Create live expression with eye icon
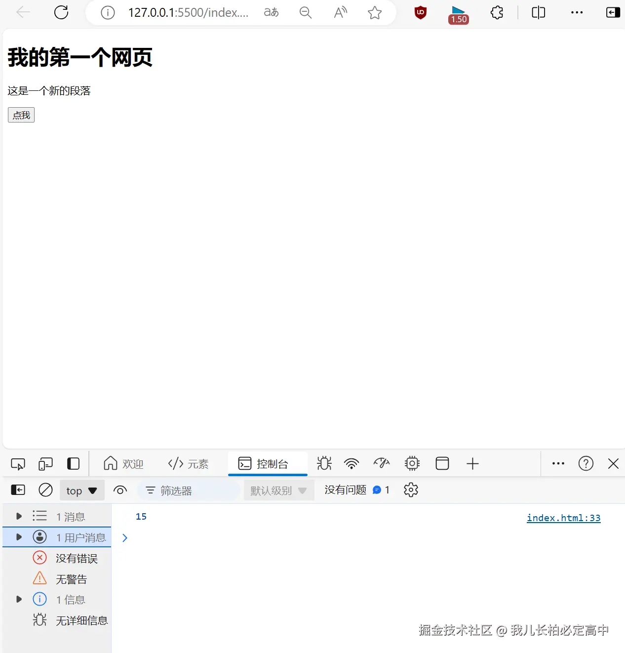Image resolution: width=625 pixels, height=653 pixels. click(120, 490)
